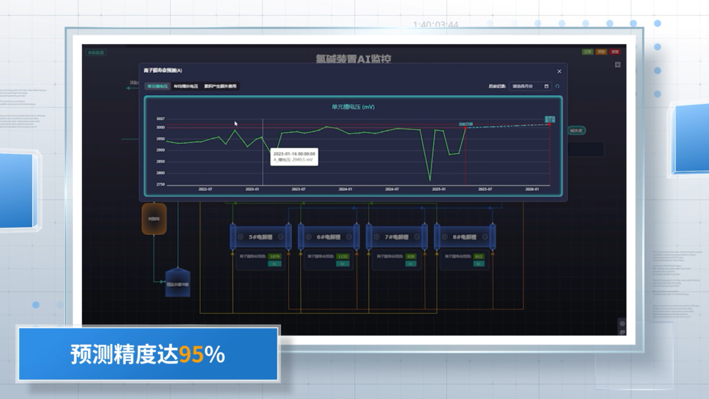Click the teal button under 8# life value
This screenshot has width=709, height=399.
(x=478, y=264)
